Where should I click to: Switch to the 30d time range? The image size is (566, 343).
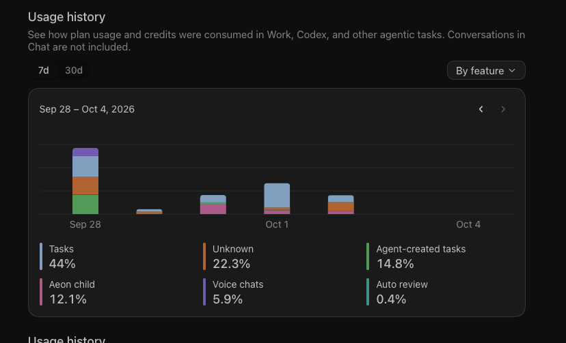pos(74,70)
